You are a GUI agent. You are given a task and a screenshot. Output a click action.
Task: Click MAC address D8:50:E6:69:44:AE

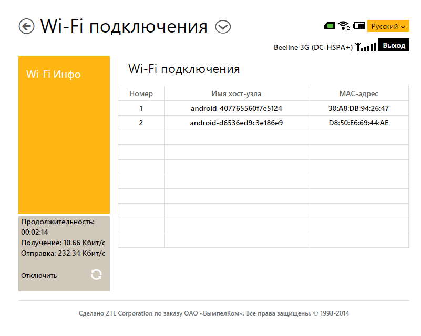click(358, 123)
